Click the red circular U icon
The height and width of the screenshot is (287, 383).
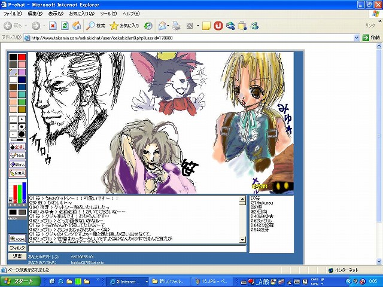pyautogui.click(x=218, y=26)
